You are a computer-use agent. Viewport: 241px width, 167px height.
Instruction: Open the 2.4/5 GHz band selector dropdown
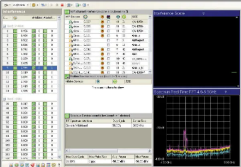pyautogui.click(x=21, y=5)
